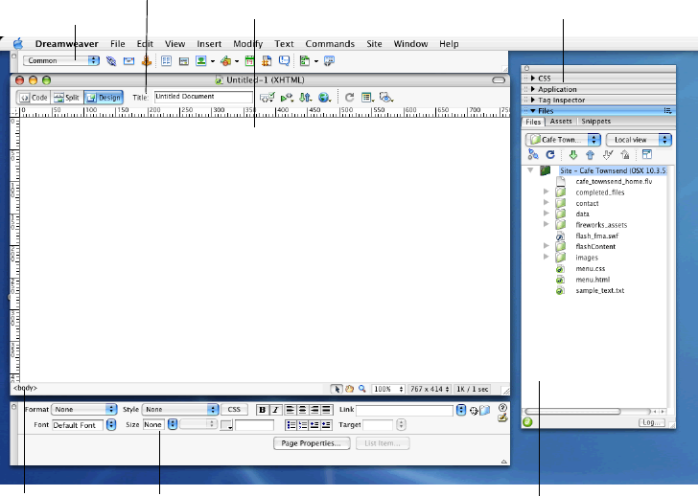698x496 pixels.
Task: Click the Point to File target icon
Action: [x=474, y=411]
